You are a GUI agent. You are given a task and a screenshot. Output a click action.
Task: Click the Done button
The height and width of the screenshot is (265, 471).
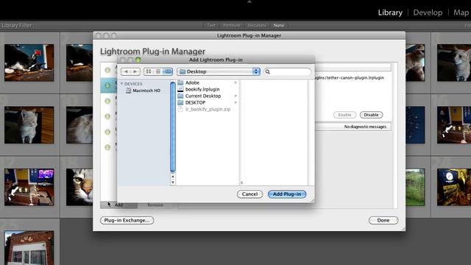pyautogui.click(x=383, y=220)
